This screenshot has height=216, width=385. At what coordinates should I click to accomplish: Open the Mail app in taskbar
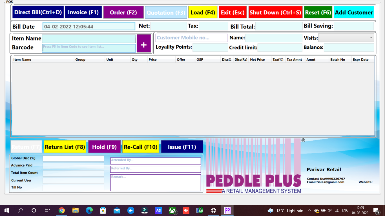(x=117, y=210)
